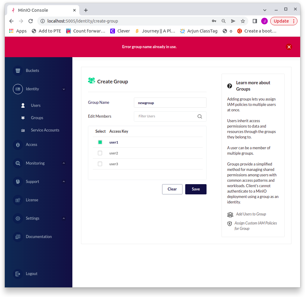Click the user2 access key text
This screenshot has width=305, height=297.
pyautogui.click(x=113, y=153)
